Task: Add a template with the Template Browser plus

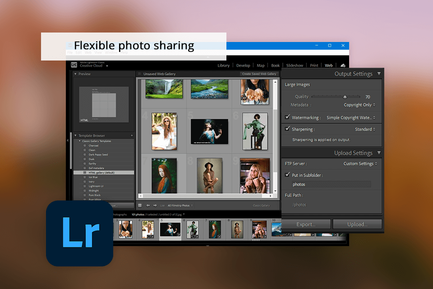Action: (x=132, y=135)
